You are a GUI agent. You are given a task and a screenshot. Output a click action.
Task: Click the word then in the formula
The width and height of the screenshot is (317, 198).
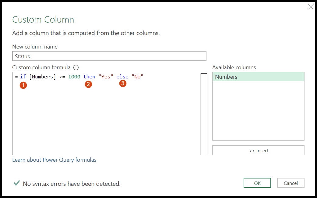89,77
